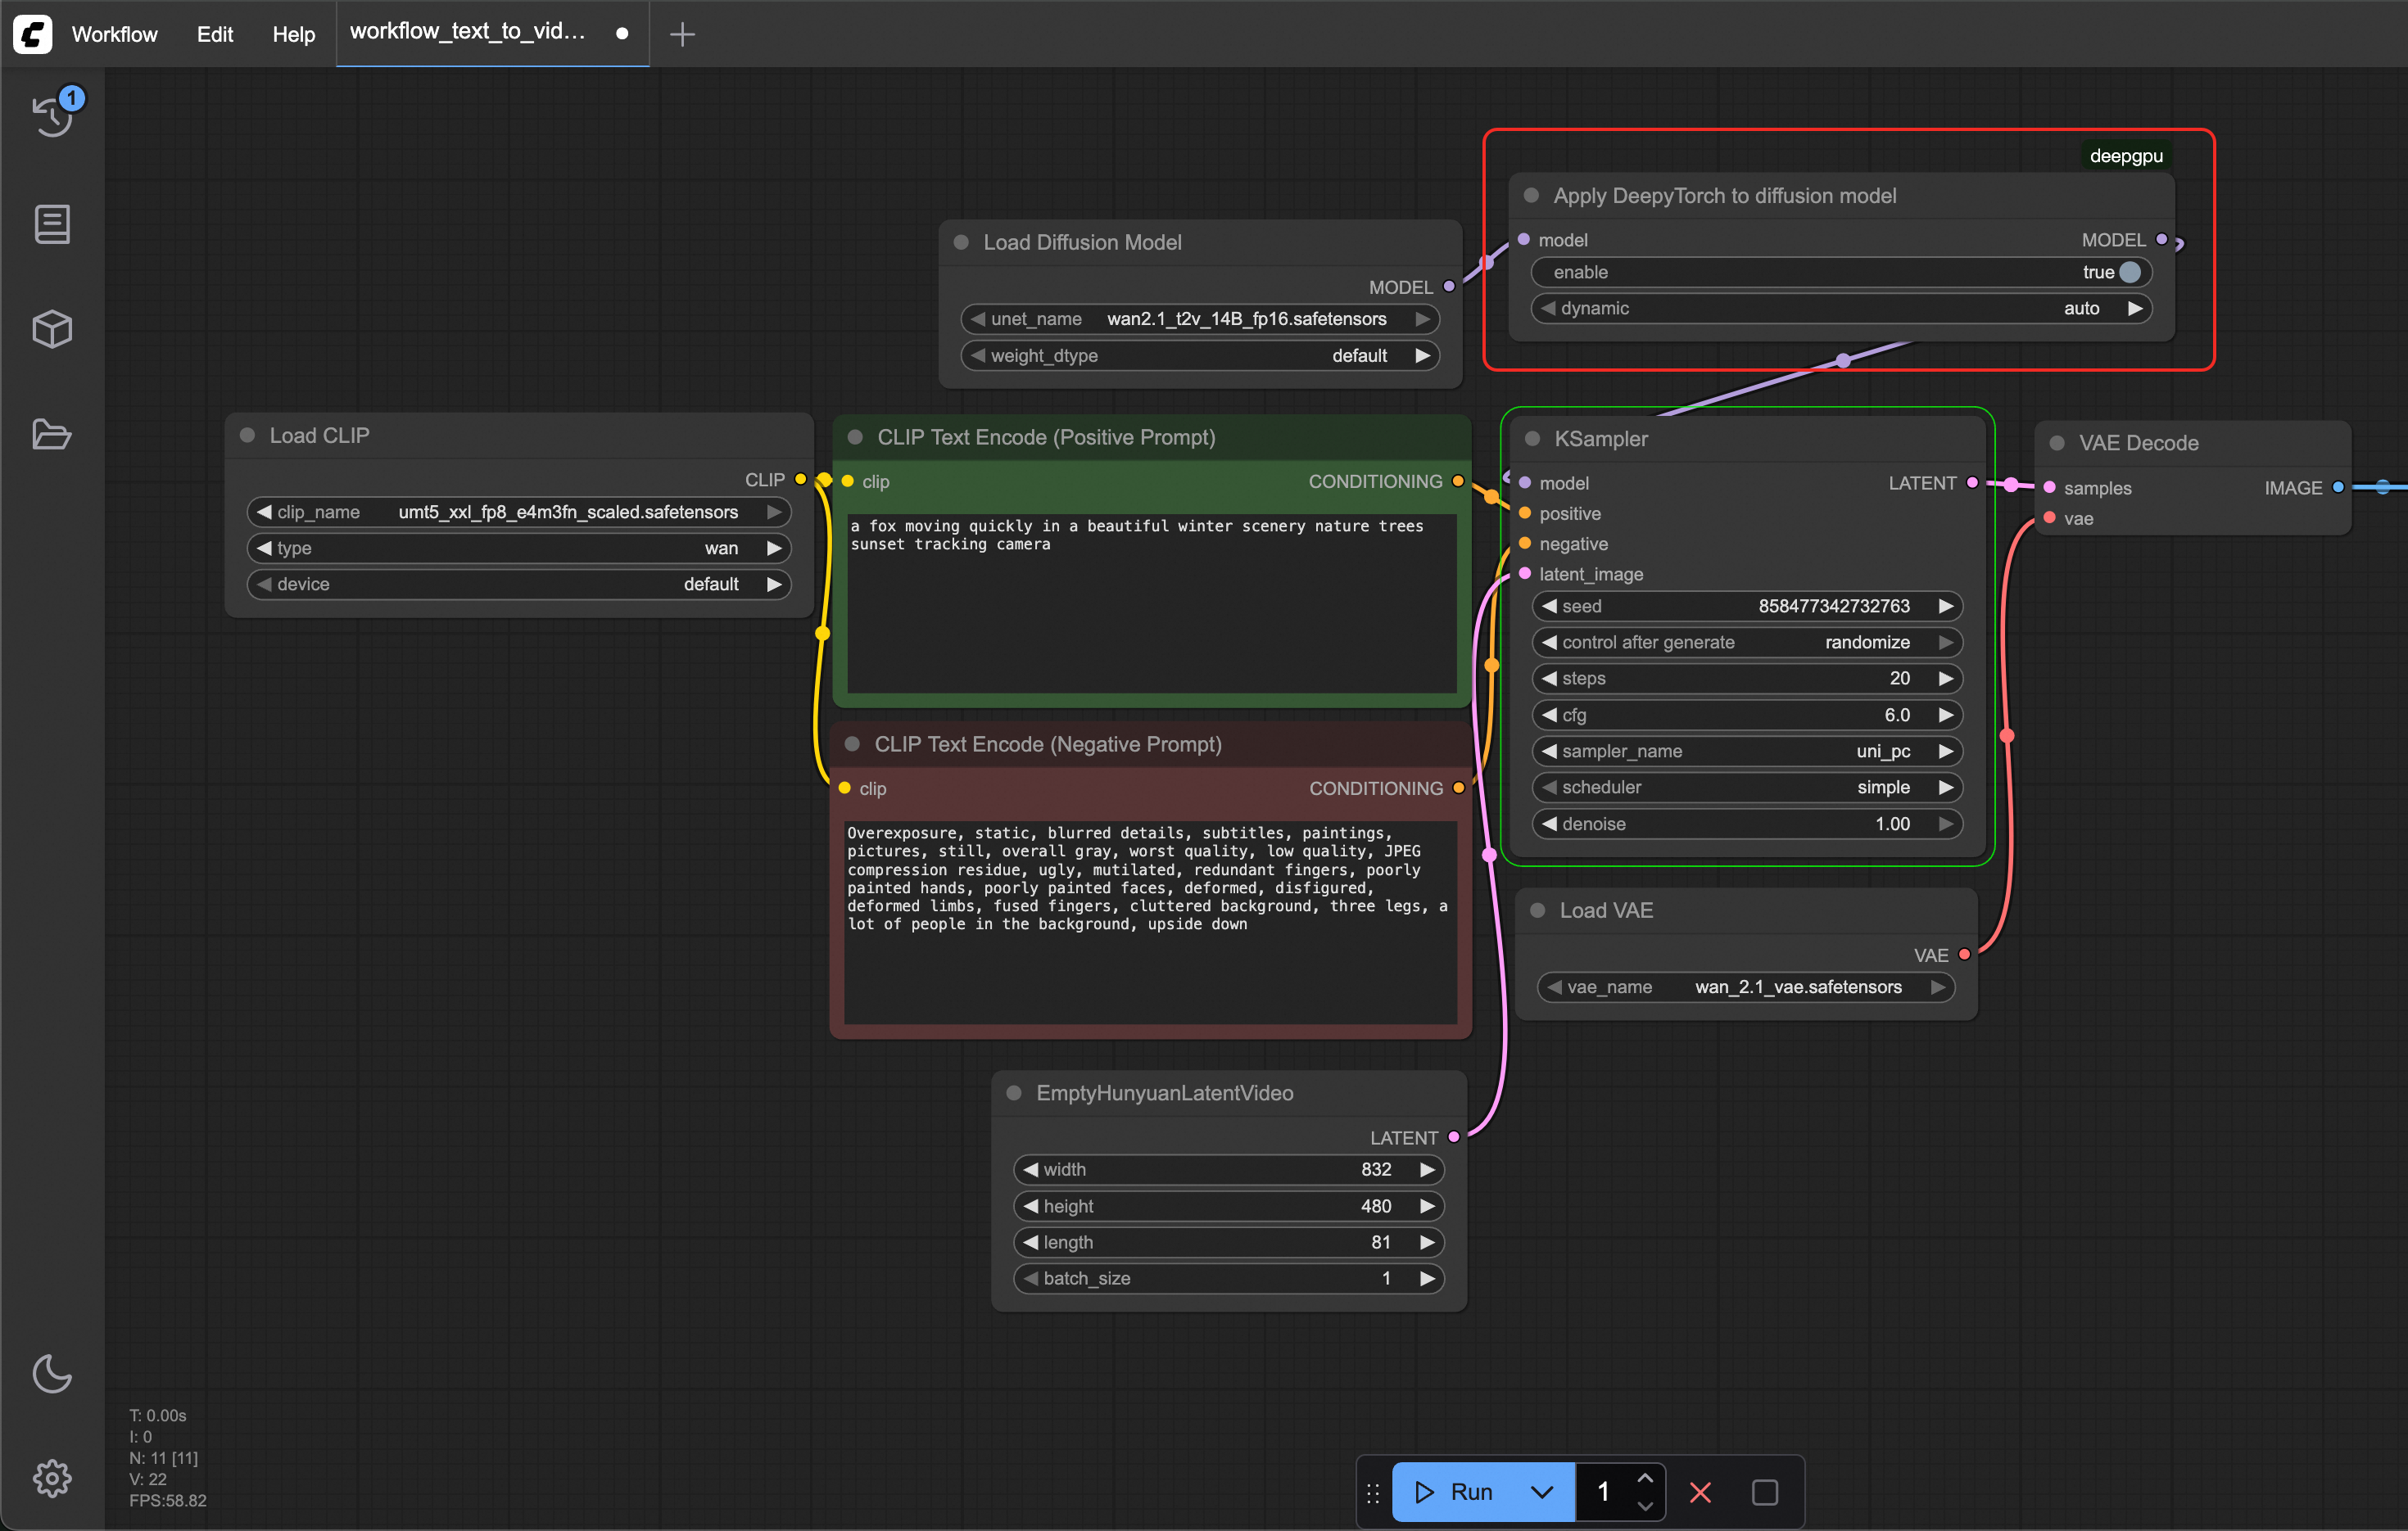Click the ComfyUI logo icon
The height and width of the screenshot is (1531, 2408).
pos(33,34)
